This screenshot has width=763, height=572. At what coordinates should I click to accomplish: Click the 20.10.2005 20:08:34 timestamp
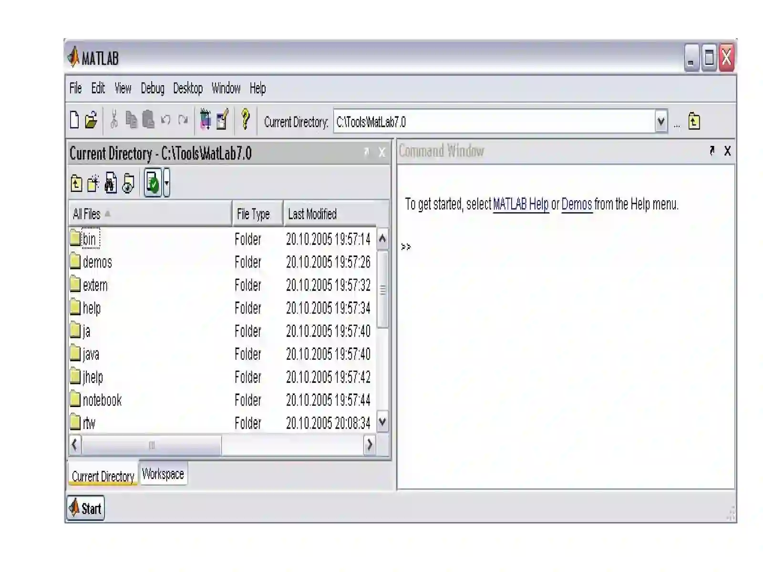coord(328,423)
